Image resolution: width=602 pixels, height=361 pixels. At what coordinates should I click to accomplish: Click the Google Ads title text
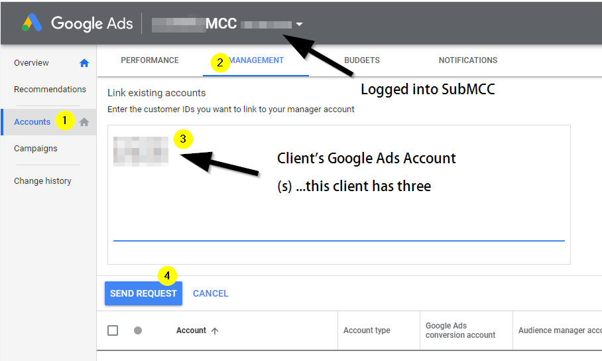(92, 23)
